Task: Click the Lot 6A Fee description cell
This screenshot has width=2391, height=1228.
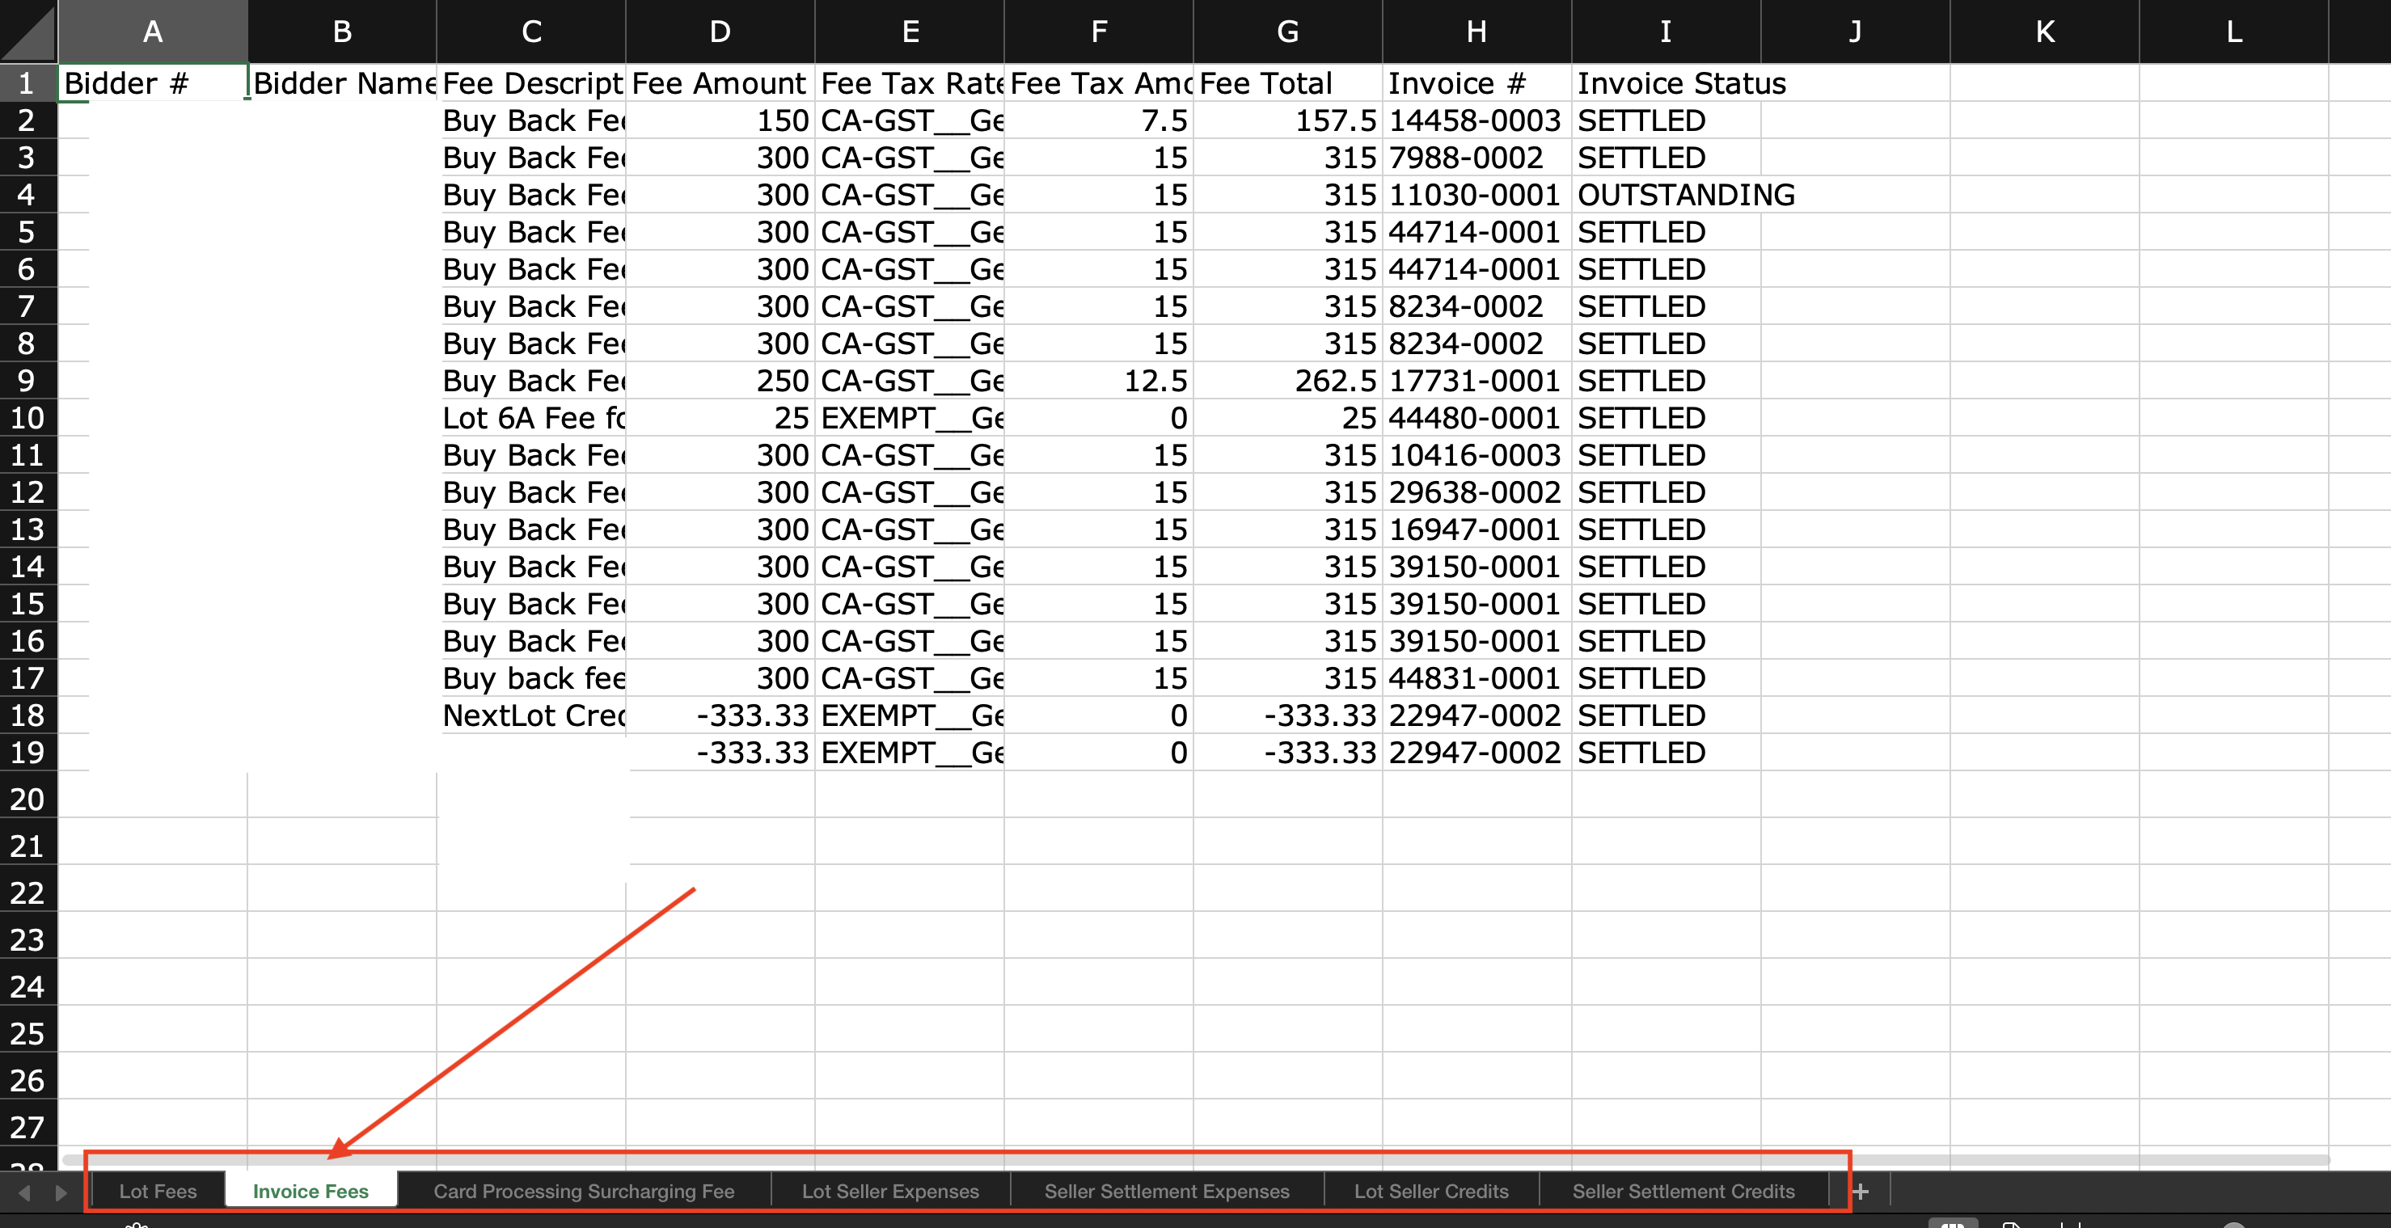Action: 532,419
